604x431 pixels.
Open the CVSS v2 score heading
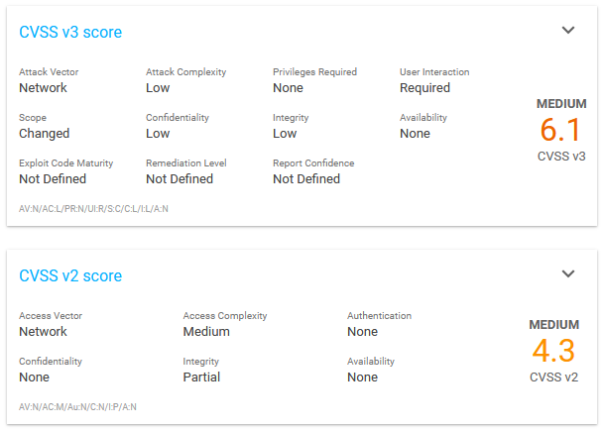coord(70,275)
